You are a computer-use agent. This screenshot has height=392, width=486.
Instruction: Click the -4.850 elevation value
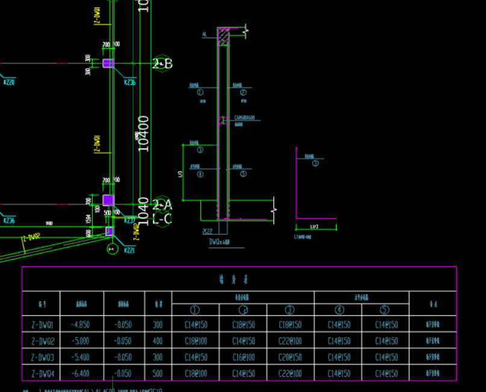[x=80, y=325]
